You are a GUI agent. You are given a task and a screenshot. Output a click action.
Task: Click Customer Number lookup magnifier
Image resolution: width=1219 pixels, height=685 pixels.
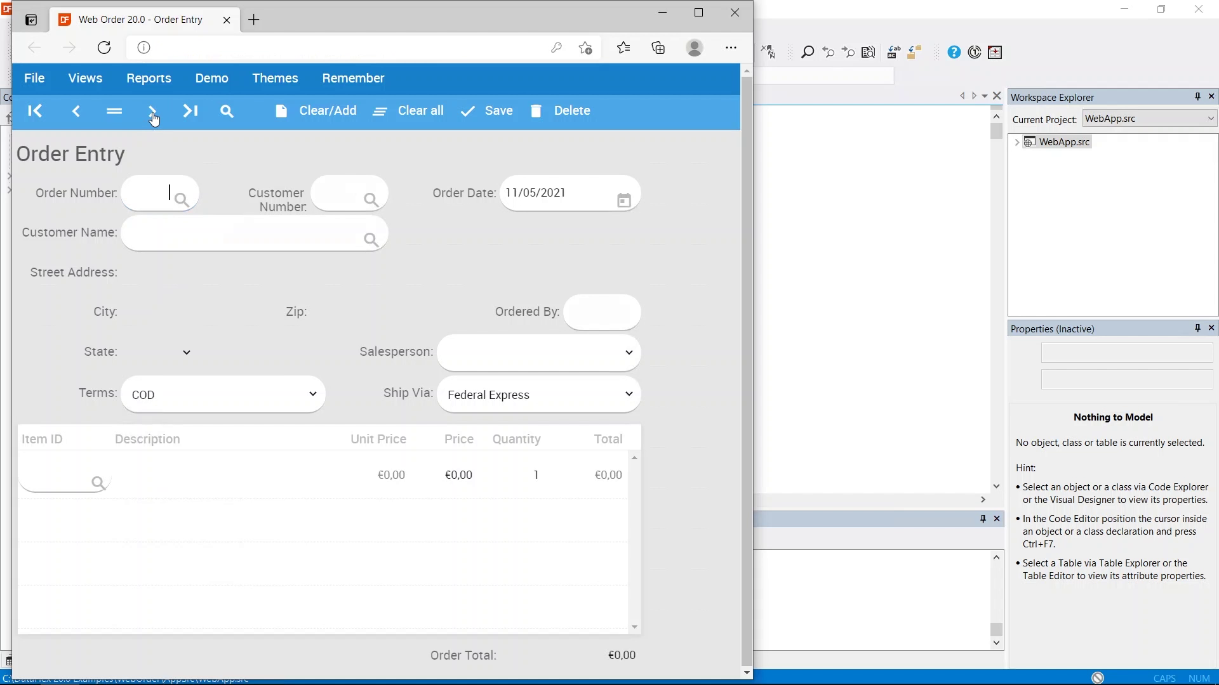coord(371,200)
